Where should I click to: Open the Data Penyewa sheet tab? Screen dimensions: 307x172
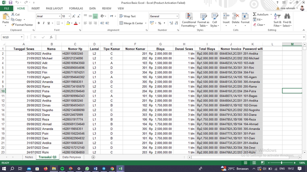point(71,157)
